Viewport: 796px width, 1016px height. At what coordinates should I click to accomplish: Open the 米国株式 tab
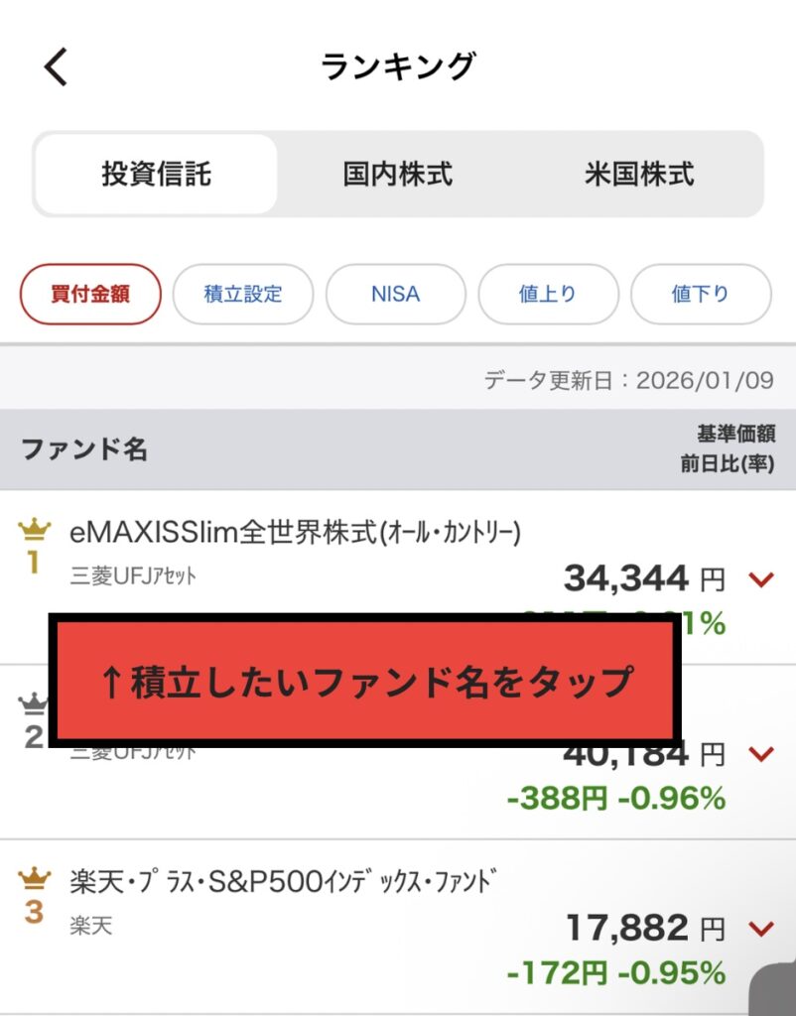click(x=639, y=175)
